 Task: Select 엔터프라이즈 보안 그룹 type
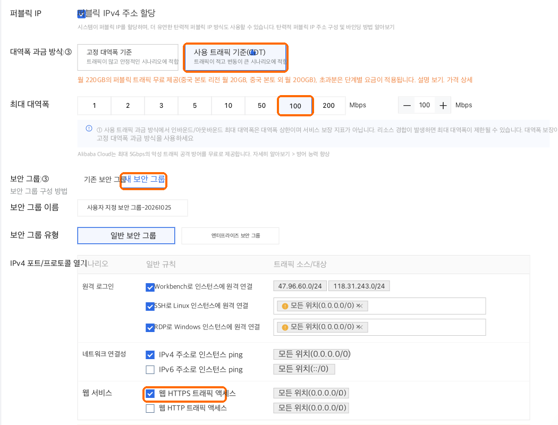click(x=230, y=235)
